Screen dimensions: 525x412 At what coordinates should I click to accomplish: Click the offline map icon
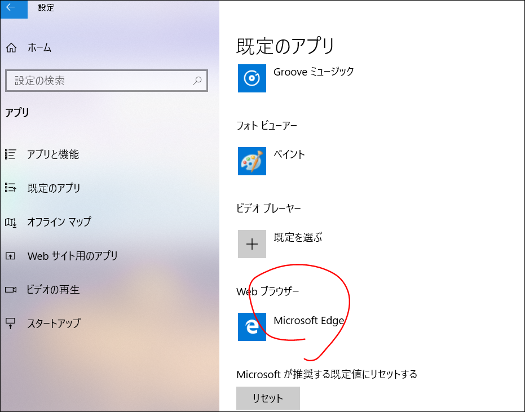[11, 223]
